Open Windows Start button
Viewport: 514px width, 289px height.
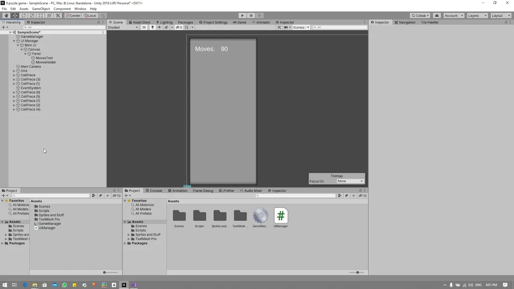click(4, 285)
